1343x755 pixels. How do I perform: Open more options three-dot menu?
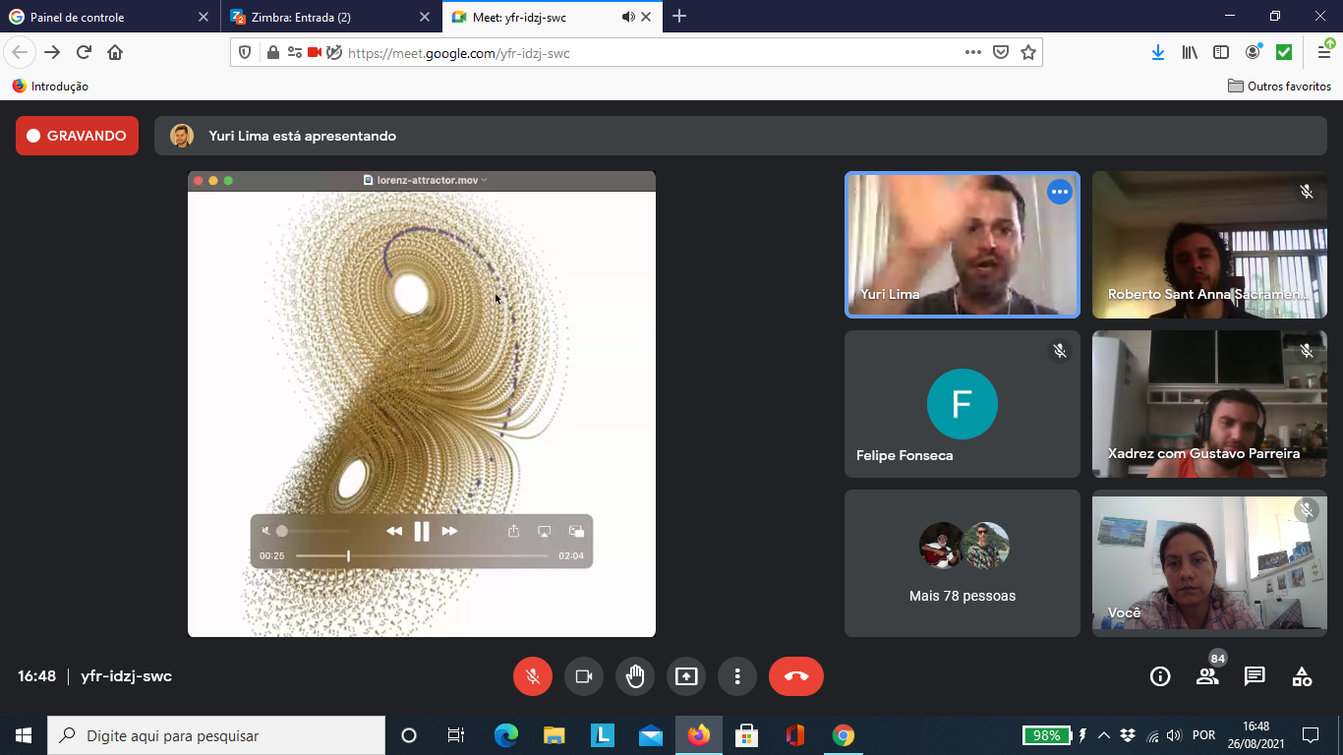737,676
